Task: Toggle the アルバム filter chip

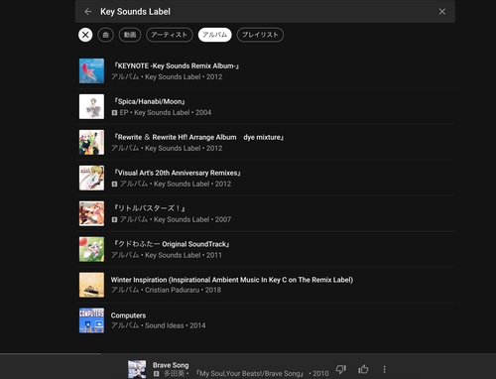Action: 215,35
